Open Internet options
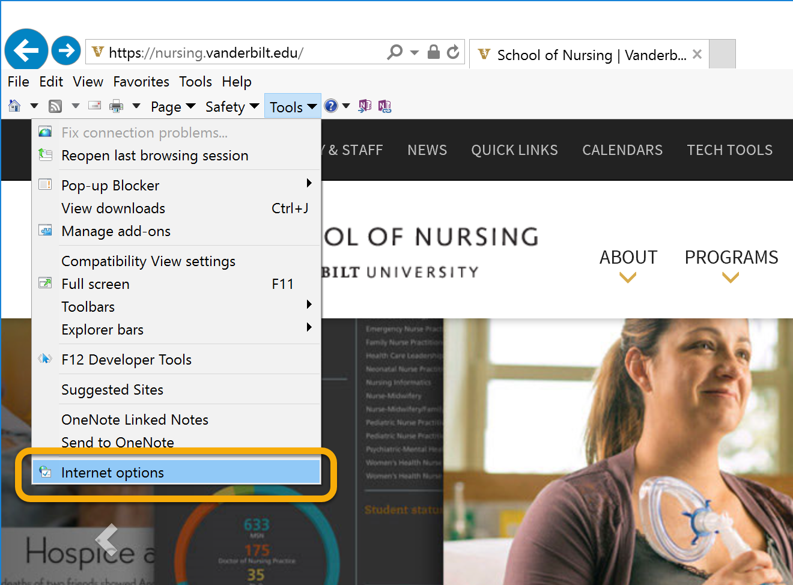Screen dimensions: 793x585 177,473
